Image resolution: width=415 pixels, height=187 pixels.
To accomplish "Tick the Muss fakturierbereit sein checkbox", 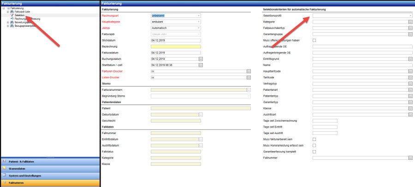I will coord(314,140).
